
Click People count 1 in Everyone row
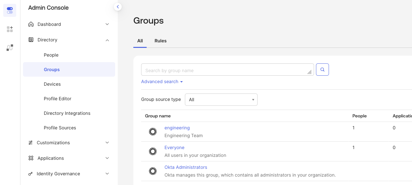pyautogui.click(x=354, y=147)
